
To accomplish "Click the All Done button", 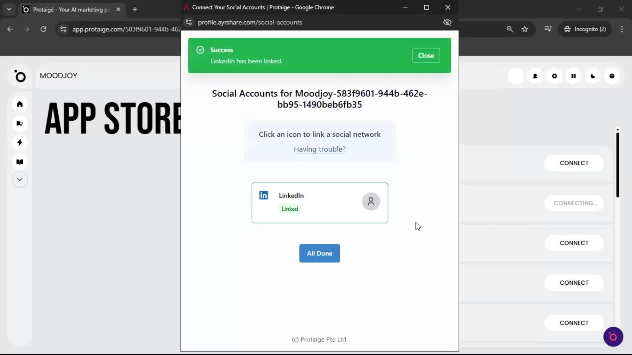I will (x=319, y=253).
